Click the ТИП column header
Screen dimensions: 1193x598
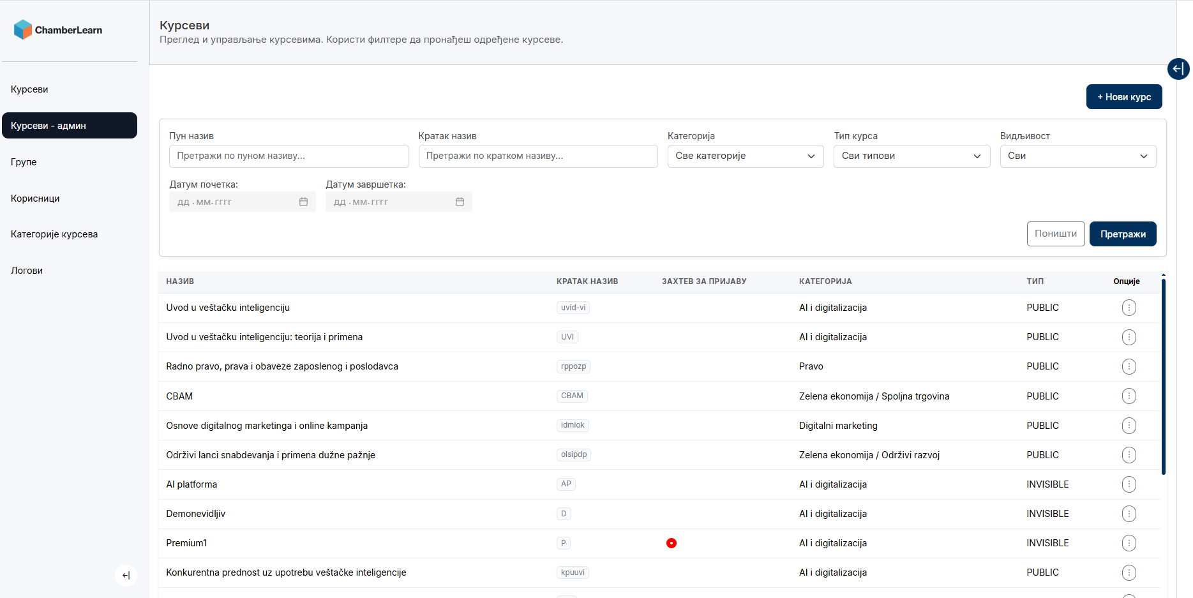coord(1035,281)
